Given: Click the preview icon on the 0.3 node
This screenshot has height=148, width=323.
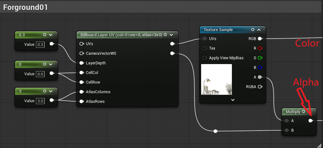Looking at the screenshot, I should point(45,35).
